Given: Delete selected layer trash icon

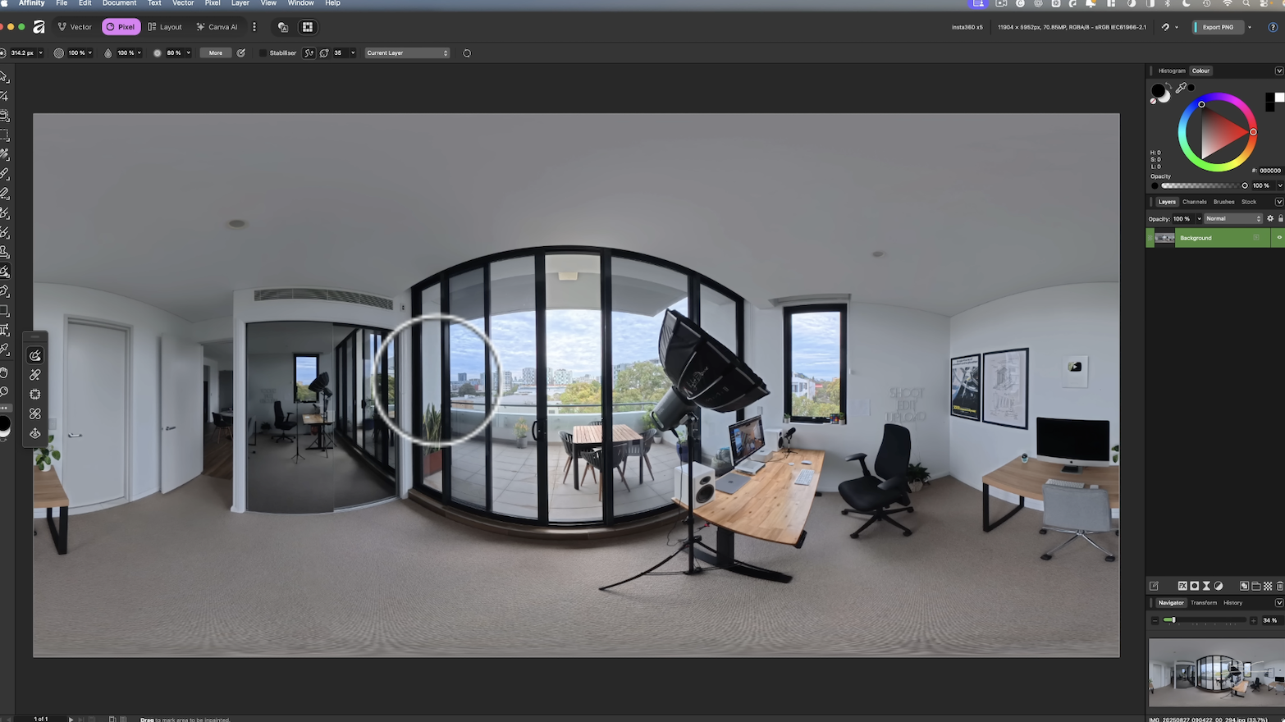Looking at the screenshot, I should (1280, 586).
